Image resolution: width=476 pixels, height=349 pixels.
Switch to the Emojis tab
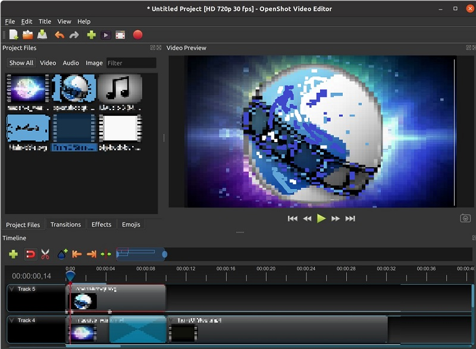(131, 224)
